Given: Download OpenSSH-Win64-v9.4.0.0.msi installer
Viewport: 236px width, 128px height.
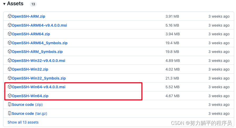Looking at the screenshot, I should (x=38, y=87).
